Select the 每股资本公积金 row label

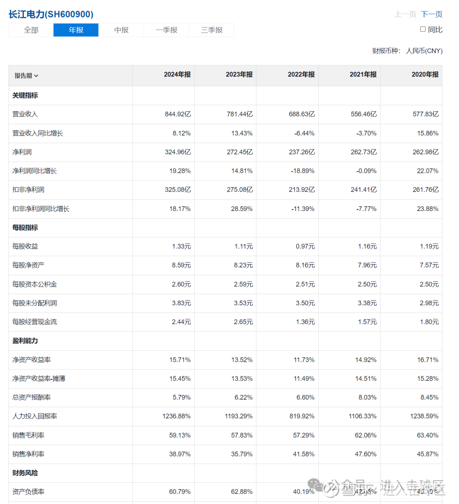coord(34,284)
